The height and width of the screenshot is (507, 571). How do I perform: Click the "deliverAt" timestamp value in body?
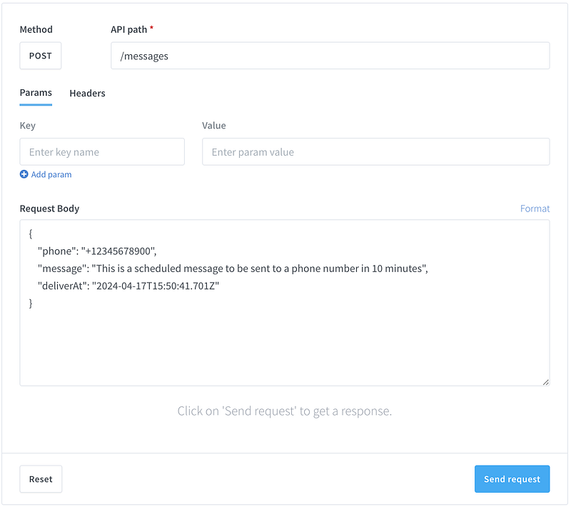(x=155, y=286)
